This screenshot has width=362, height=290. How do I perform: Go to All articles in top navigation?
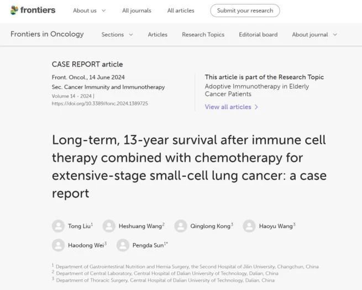181,10
